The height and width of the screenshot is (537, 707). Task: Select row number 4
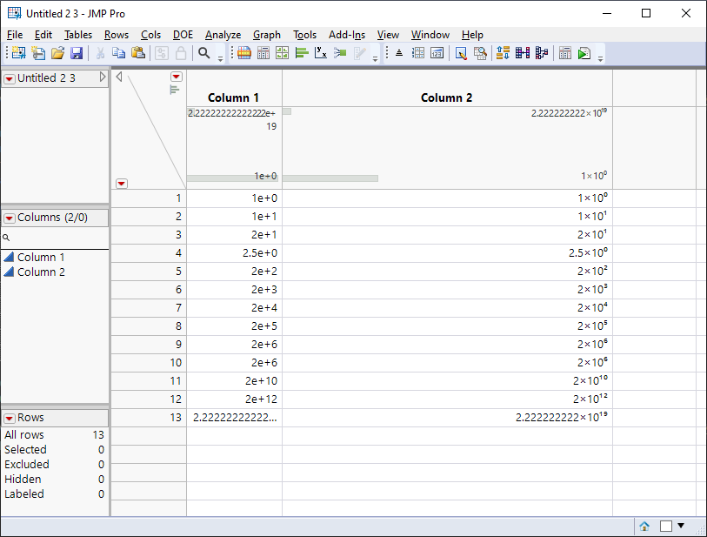[x=149, y=252]
